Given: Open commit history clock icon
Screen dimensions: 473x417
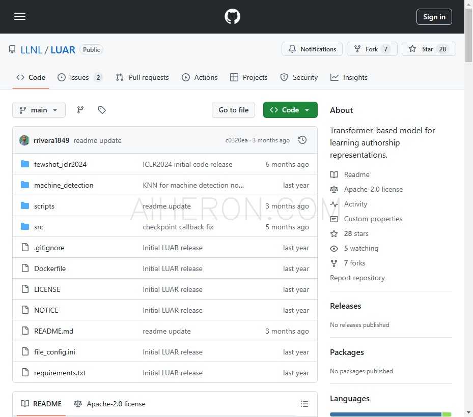Looking at the screenshot, I should (x=302, y=140).
